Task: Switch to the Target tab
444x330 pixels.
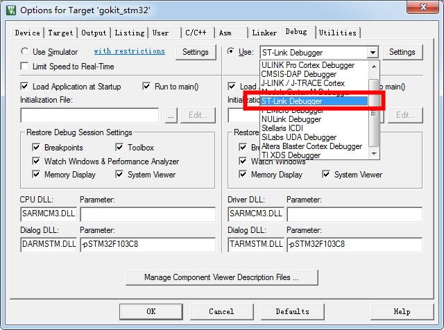Action: (x=60, y=33)
